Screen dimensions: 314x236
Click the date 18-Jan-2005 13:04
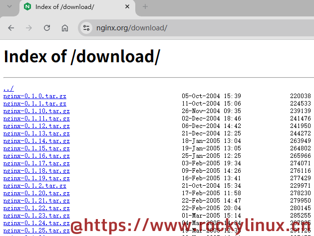pyautogui.click(x=212, y=141)
